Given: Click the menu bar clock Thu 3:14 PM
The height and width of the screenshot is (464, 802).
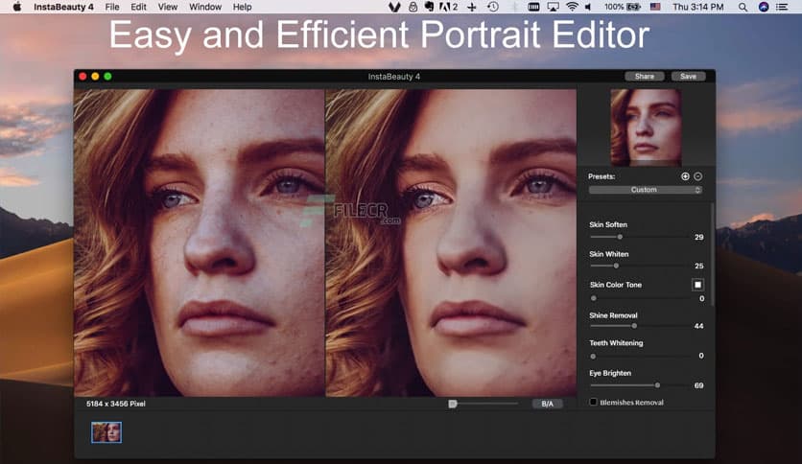Looking at the screenshot, I should point(698,7).
